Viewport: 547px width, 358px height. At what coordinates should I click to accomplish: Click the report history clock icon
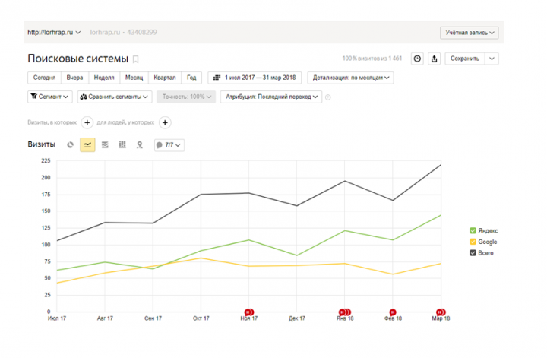[x=417, y=59]
